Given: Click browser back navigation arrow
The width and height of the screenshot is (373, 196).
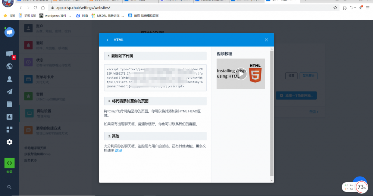Looking at the screenshot, I should (21, 7).
